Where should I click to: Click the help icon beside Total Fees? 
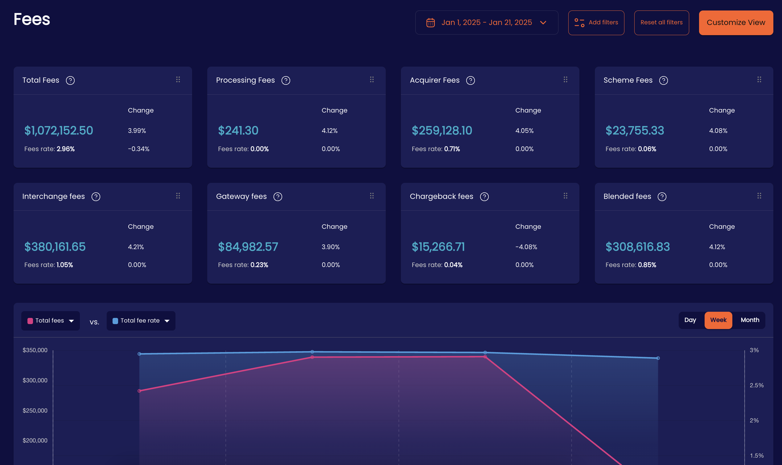(70, 80)
